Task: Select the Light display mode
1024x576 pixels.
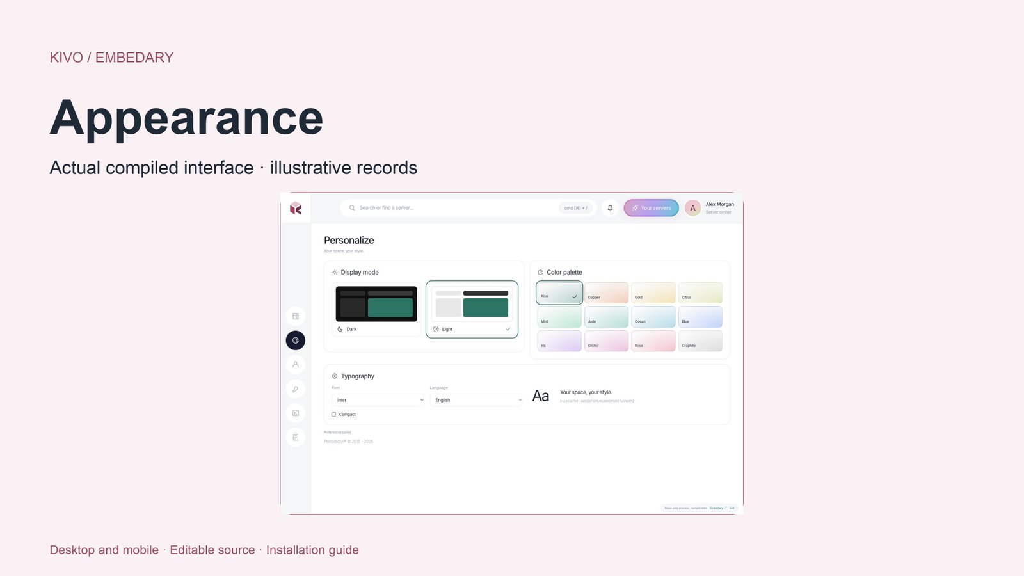Action: 472,310
